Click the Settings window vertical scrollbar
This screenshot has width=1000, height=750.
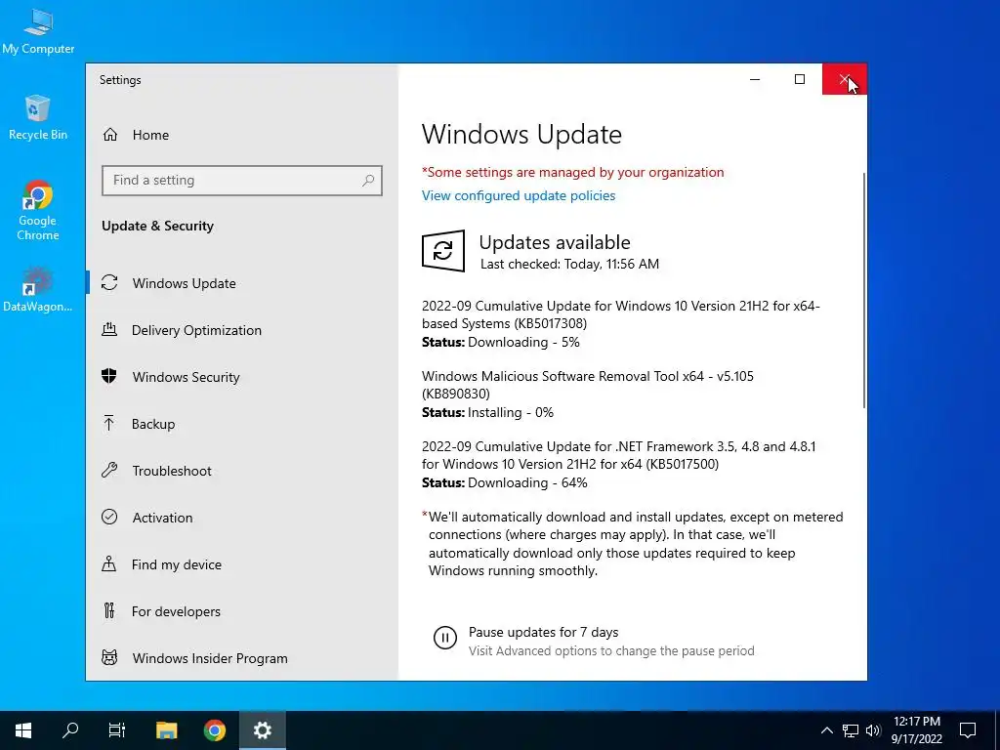pyautogui.click(x=864, y=290)
